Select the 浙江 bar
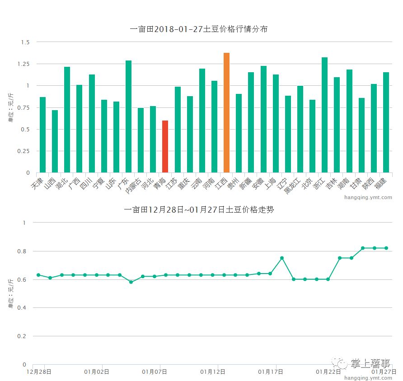This screenshot has width=403, height=381. click(324, 115)
